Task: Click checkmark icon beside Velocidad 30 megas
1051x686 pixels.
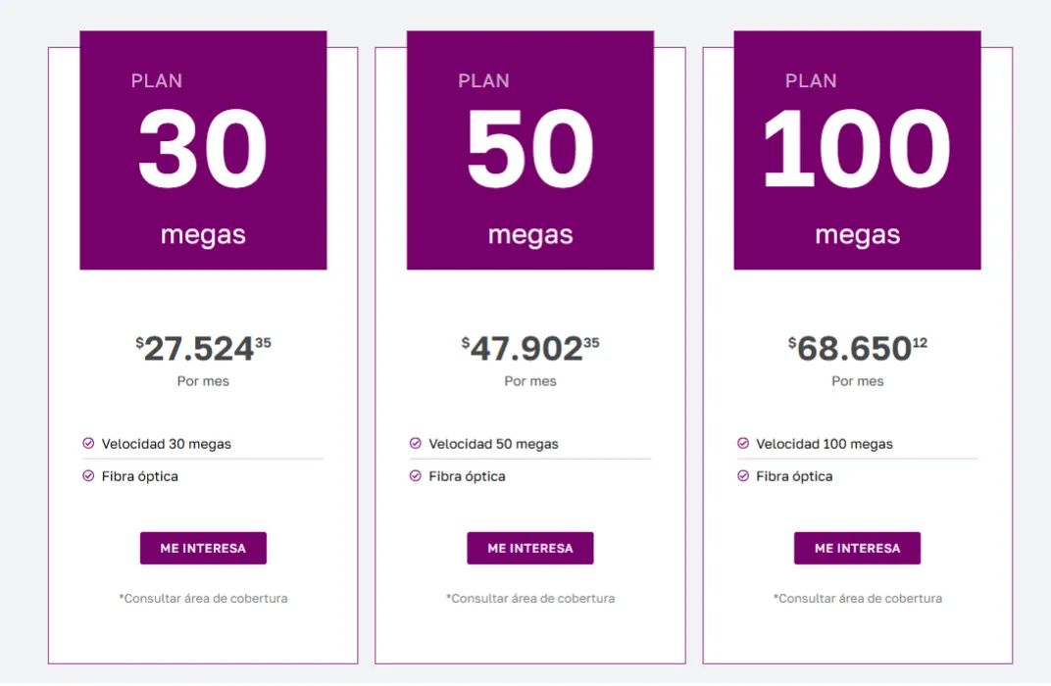Action: pyautogui.click(x=88, y=443)
